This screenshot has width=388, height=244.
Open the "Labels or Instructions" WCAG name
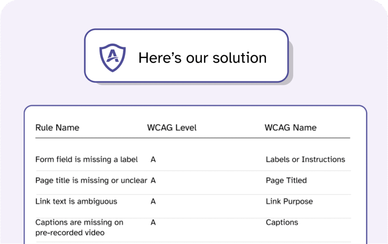[x=305, y=160]
